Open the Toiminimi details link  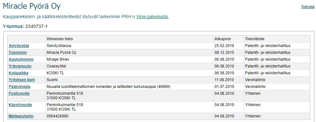pyautogui.click(x=18, y=53)
